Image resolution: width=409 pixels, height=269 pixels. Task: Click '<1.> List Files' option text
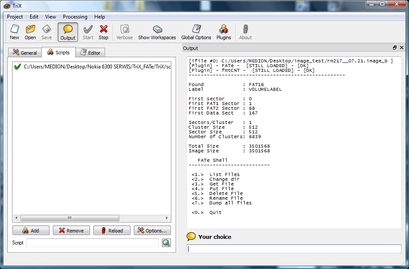pyautogui.click(x=215, y=174)
